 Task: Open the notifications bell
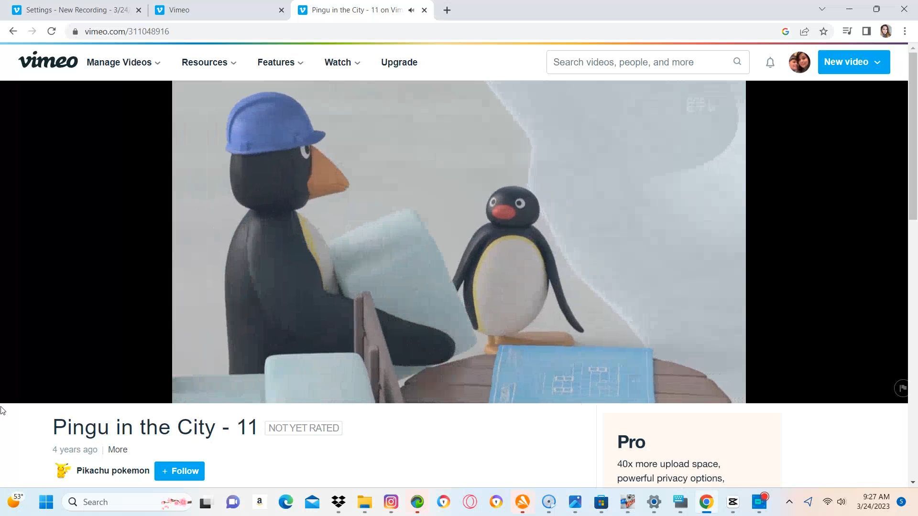pos(770,63)
